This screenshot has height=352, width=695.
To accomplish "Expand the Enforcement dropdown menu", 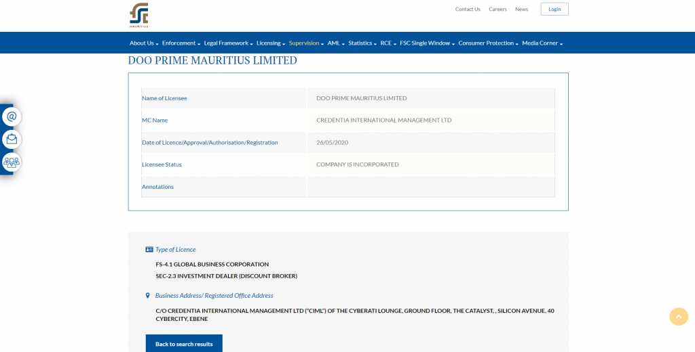I will click(x=181, y=43).
